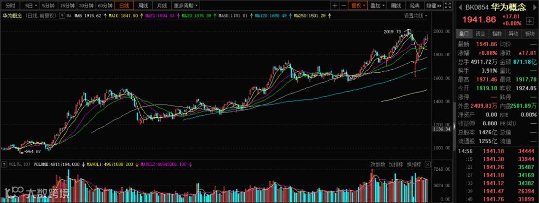Open the 画线 drawing tools

tap(396, 5)
